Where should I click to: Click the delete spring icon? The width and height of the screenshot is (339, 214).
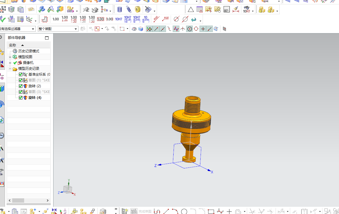pos(148,10)
